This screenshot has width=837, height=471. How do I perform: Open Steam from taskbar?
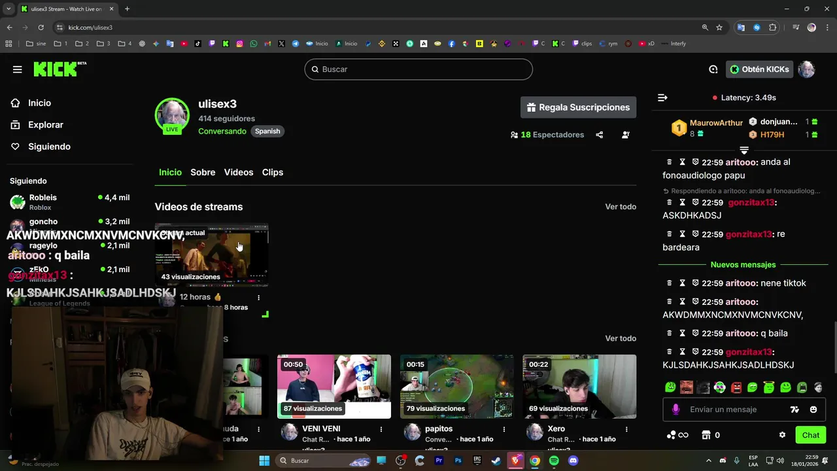tap(497, 461)
